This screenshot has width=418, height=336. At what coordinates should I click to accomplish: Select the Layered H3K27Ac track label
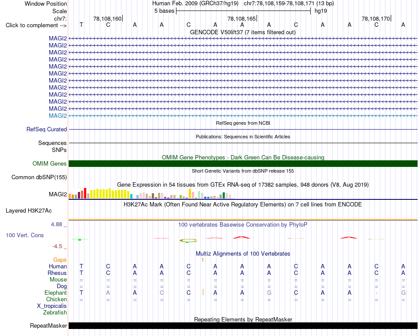[29, 211]
